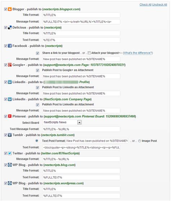Click the Blogger Message Format input field

(x=81, y=22)
